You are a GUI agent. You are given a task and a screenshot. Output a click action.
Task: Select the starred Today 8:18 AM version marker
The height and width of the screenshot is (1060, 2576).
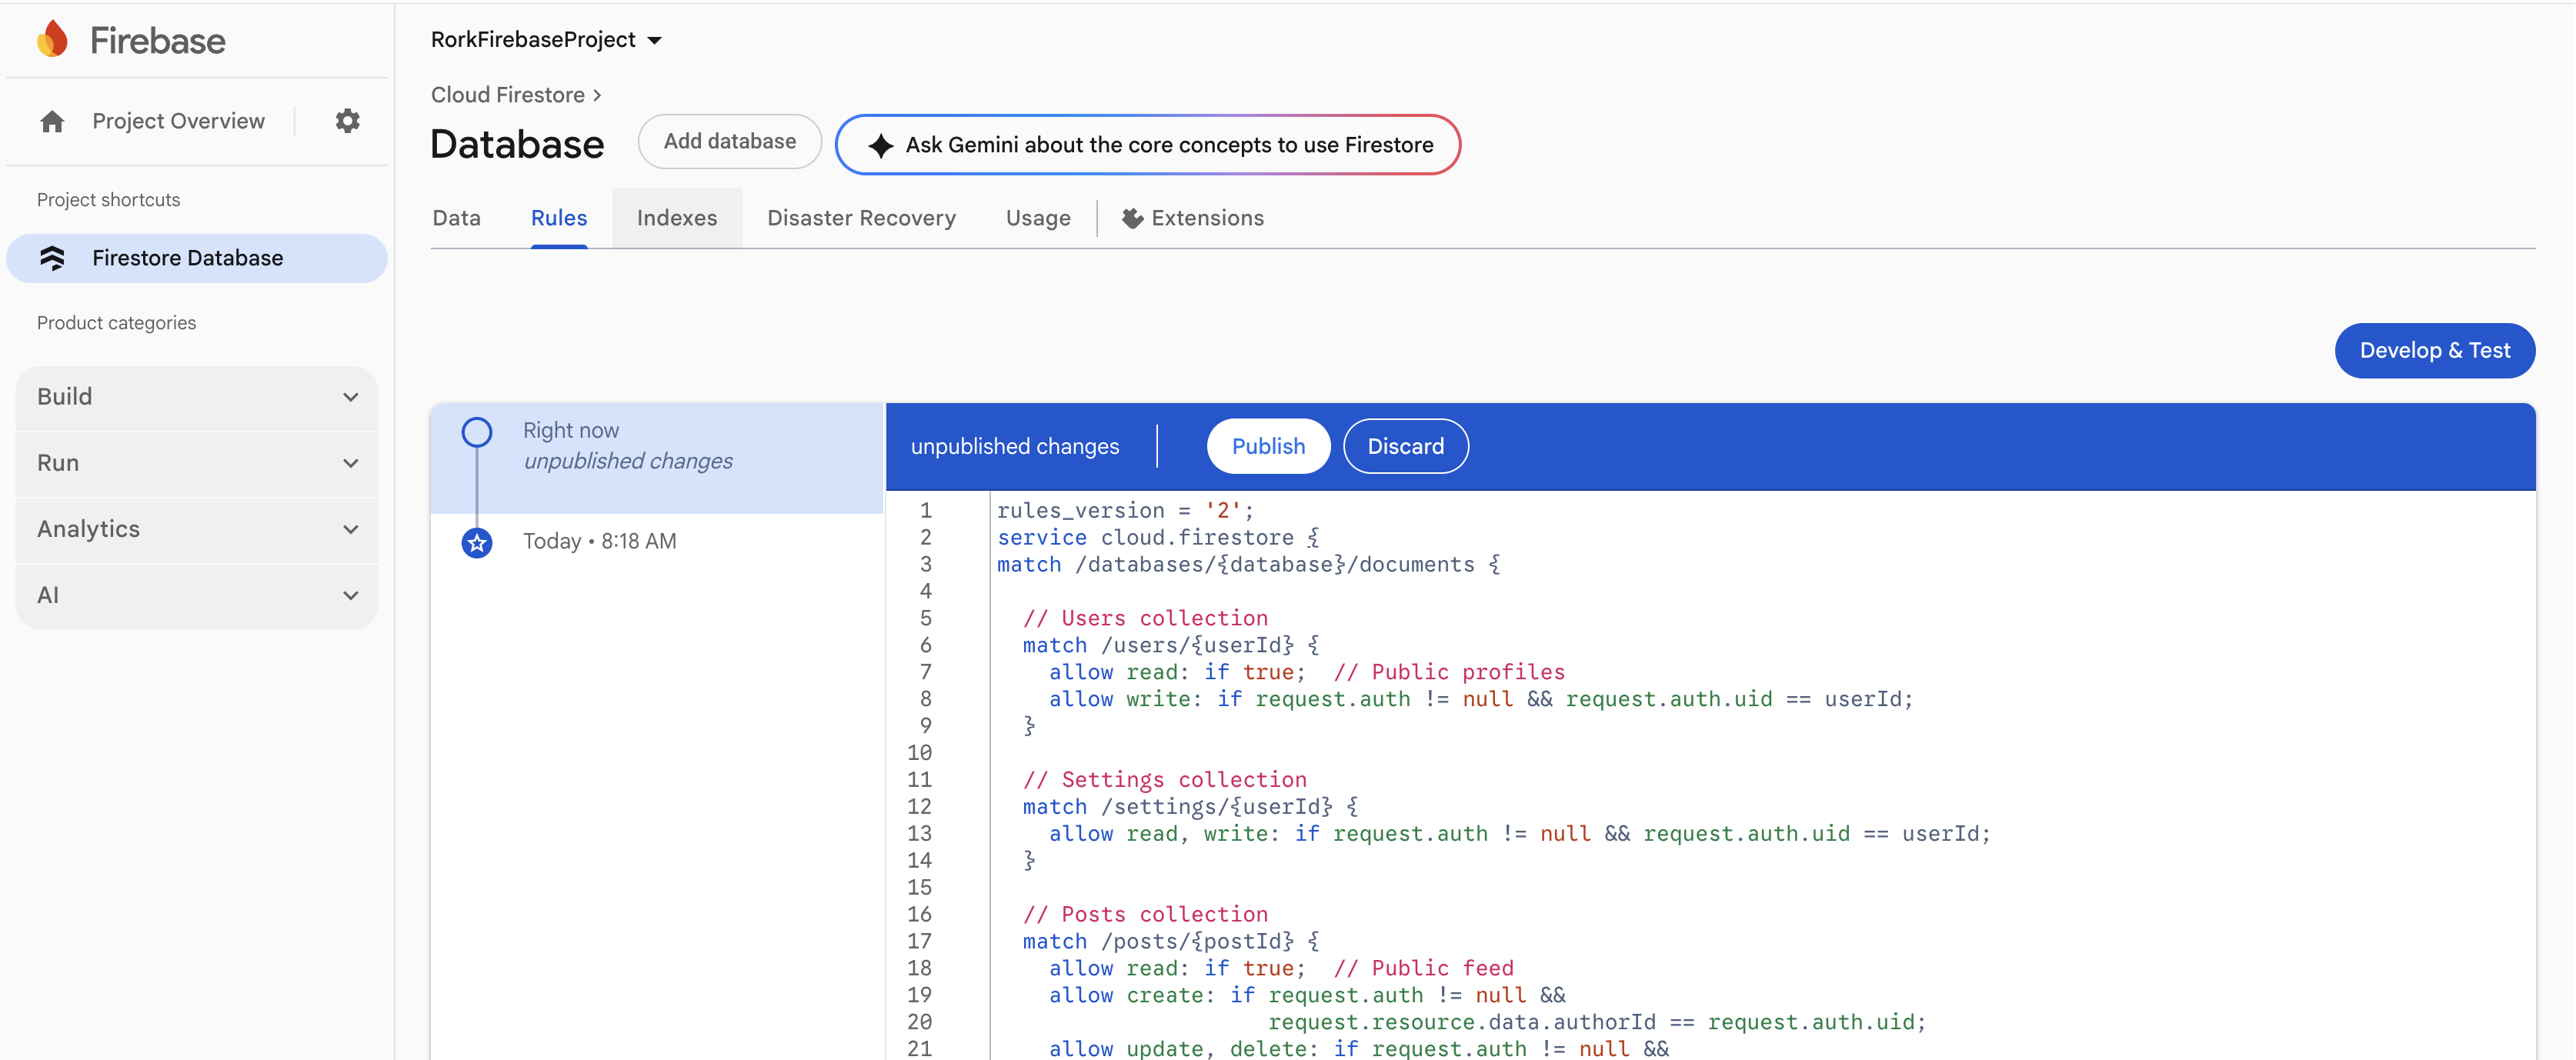coord(477,542)
